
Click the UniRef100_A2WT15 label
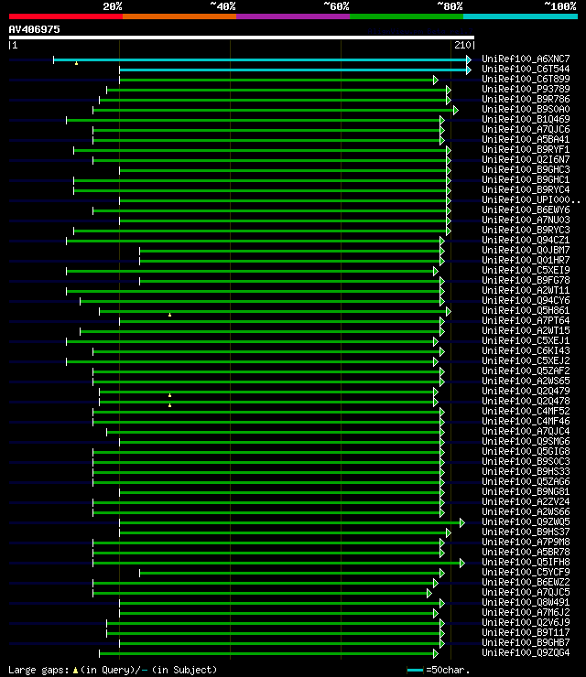point(526,331)
